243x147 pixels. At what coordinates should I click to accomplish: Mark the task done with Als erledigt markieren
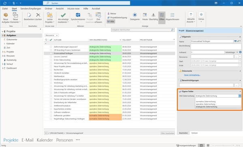pos(63,18)
